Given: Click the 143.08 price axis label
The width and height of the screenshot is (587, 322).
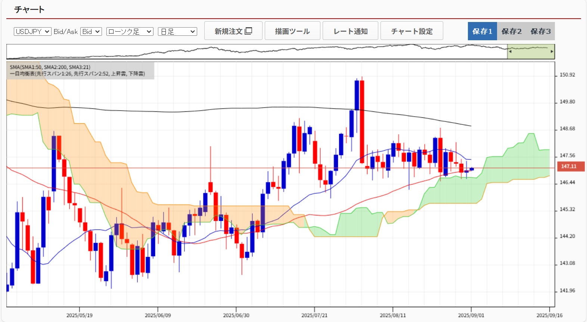Looking at the screenshot, I should pyautogui.click(x=567, y=263).
